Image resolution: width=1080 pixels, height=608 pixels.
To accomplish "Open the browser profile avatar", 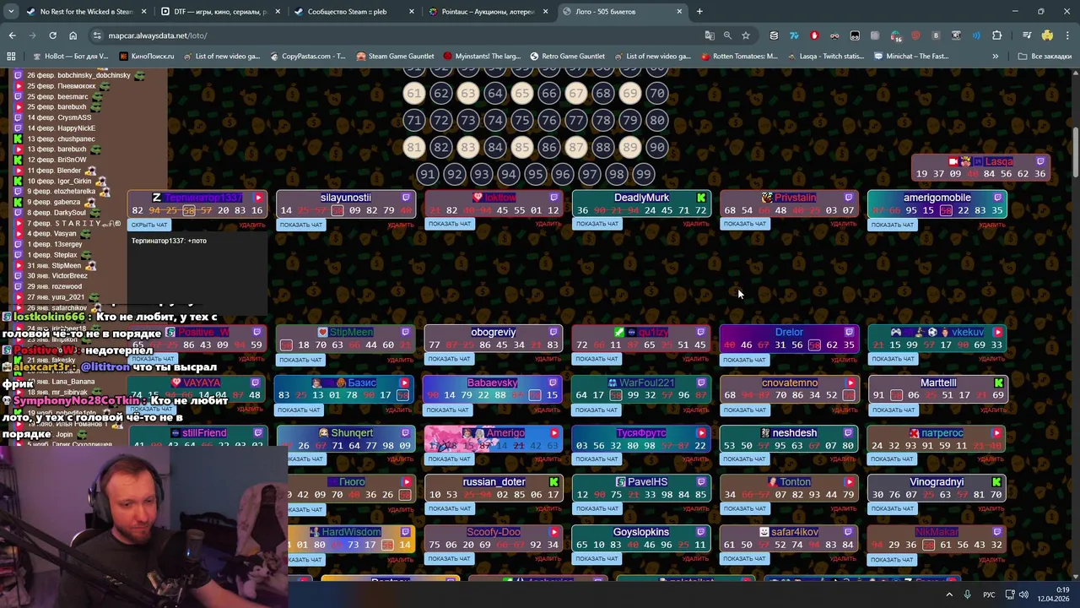I will click(1047, 35).
